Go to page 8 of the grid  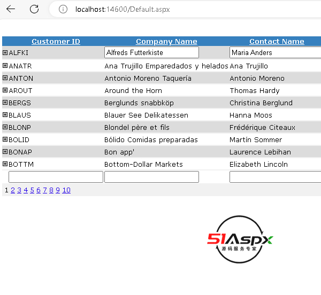(x=51, y=190)
